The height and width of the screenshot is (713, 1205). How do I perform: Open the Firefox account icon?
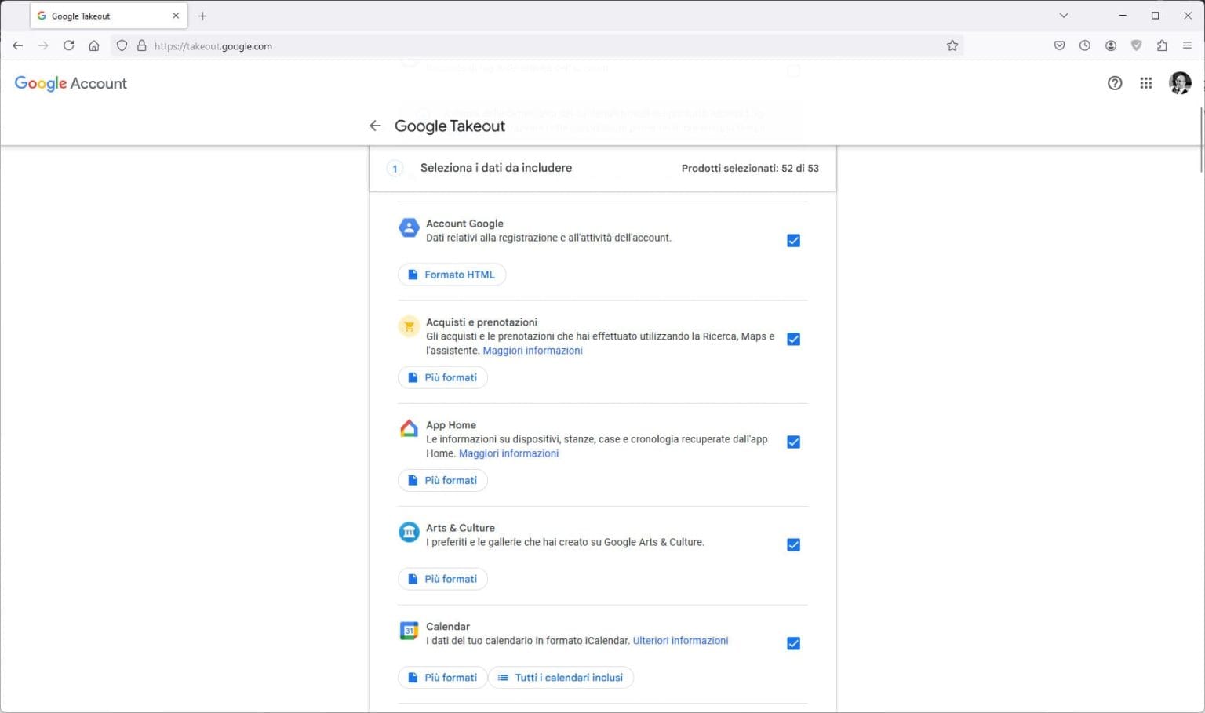point(1111,46)
